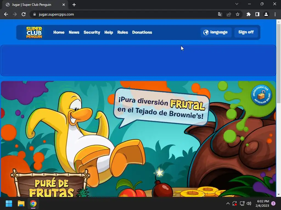Click the scrollbar down arrow
281x210 pixels.
click(279, 194)
